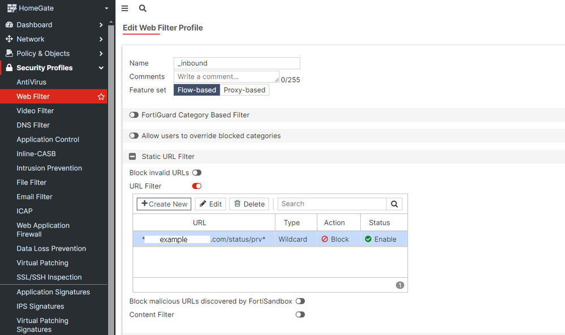565x335 pixels.
Task: Open Application Signatures page
Action: point(54,292)
